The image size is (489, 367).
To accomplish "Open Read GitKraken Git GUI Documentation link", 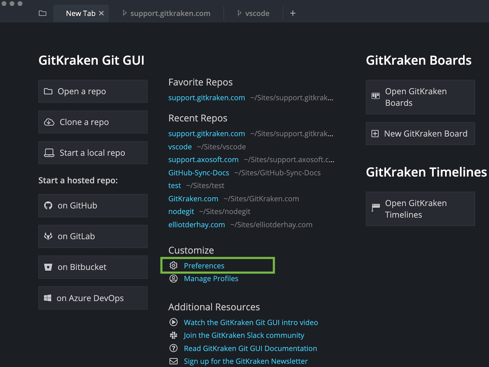I will click(x=250, y=348).
